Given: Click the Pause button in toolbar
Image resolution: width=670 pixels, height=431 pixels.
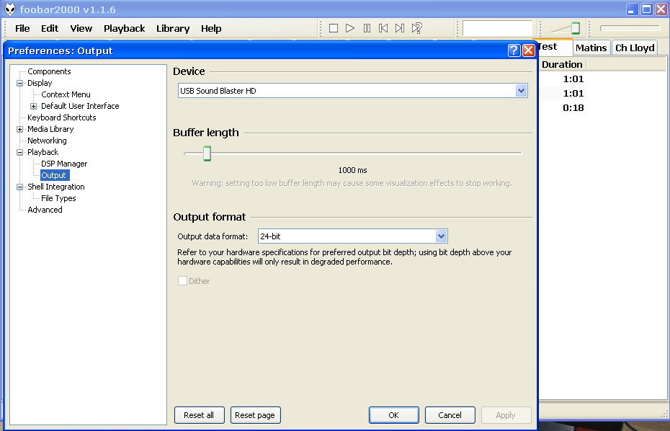Looking at the screenshot, I should pos(367,28).
